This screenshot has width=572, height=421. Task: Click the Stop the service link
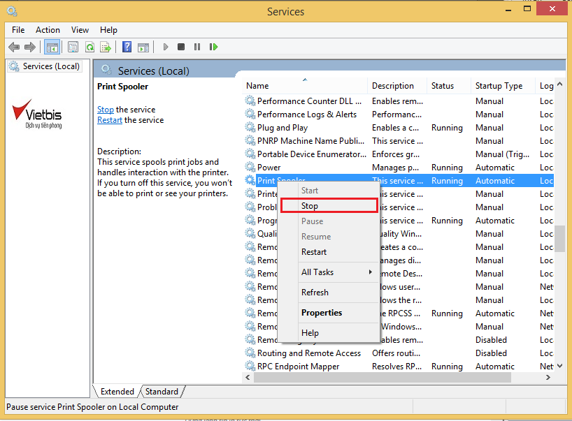point(105,110)
